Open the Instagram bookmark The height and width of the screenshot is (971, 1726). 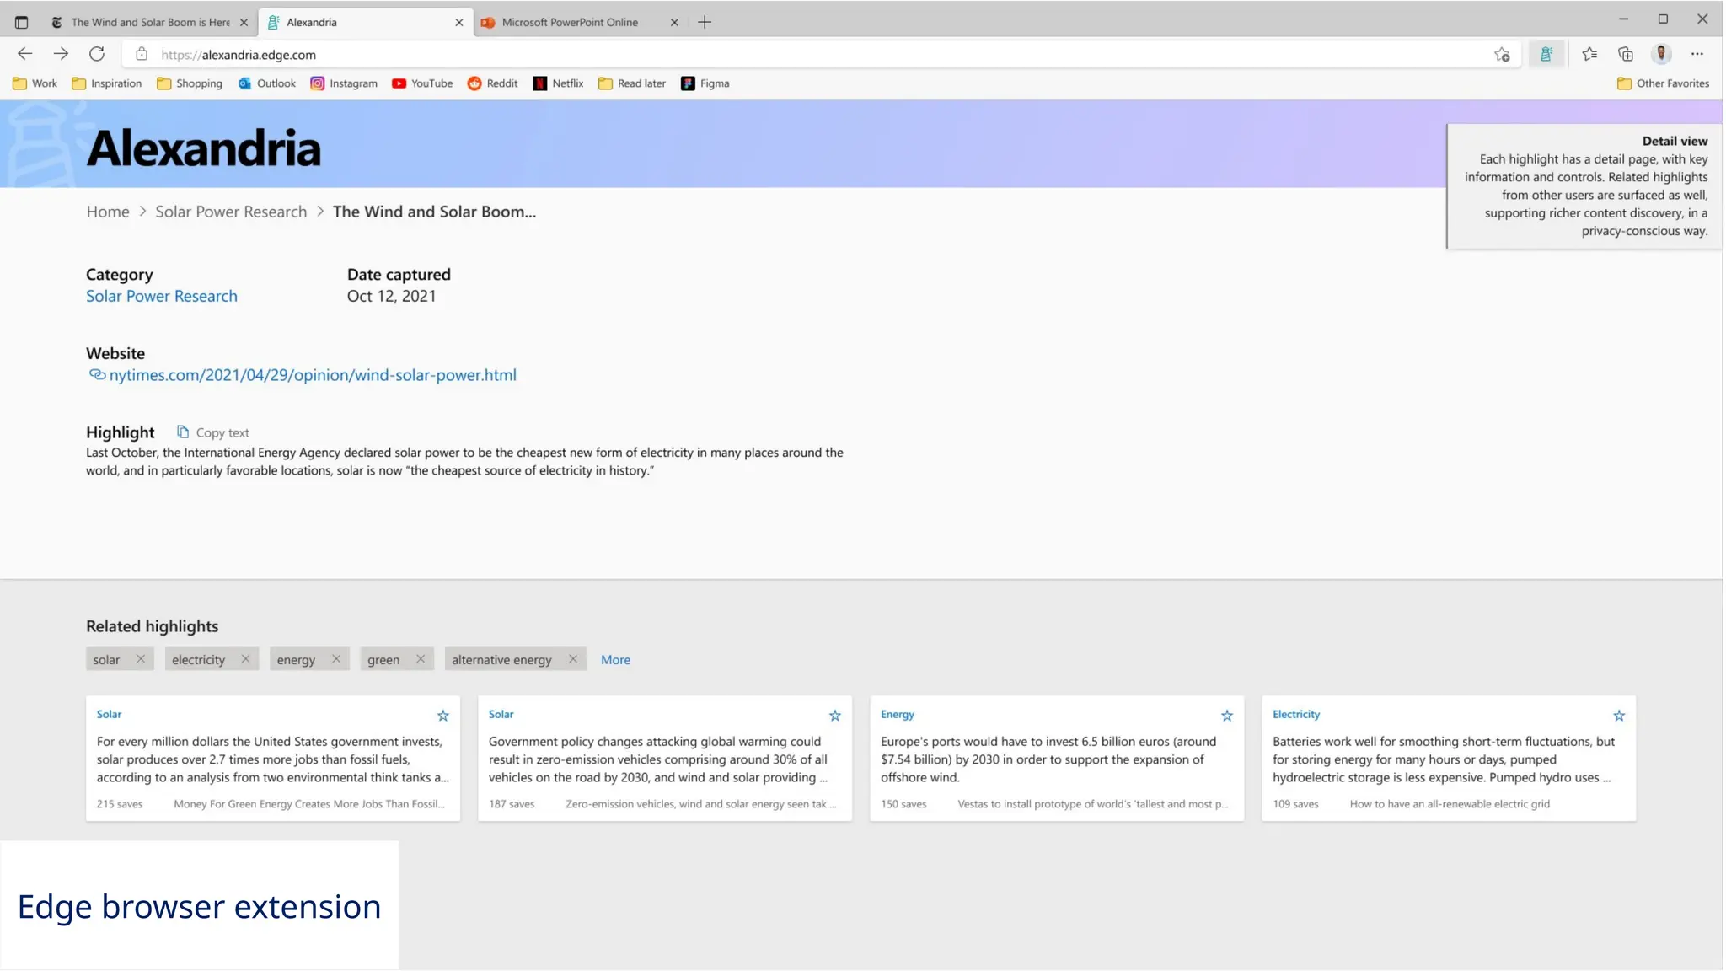click(x=343, y=83)
